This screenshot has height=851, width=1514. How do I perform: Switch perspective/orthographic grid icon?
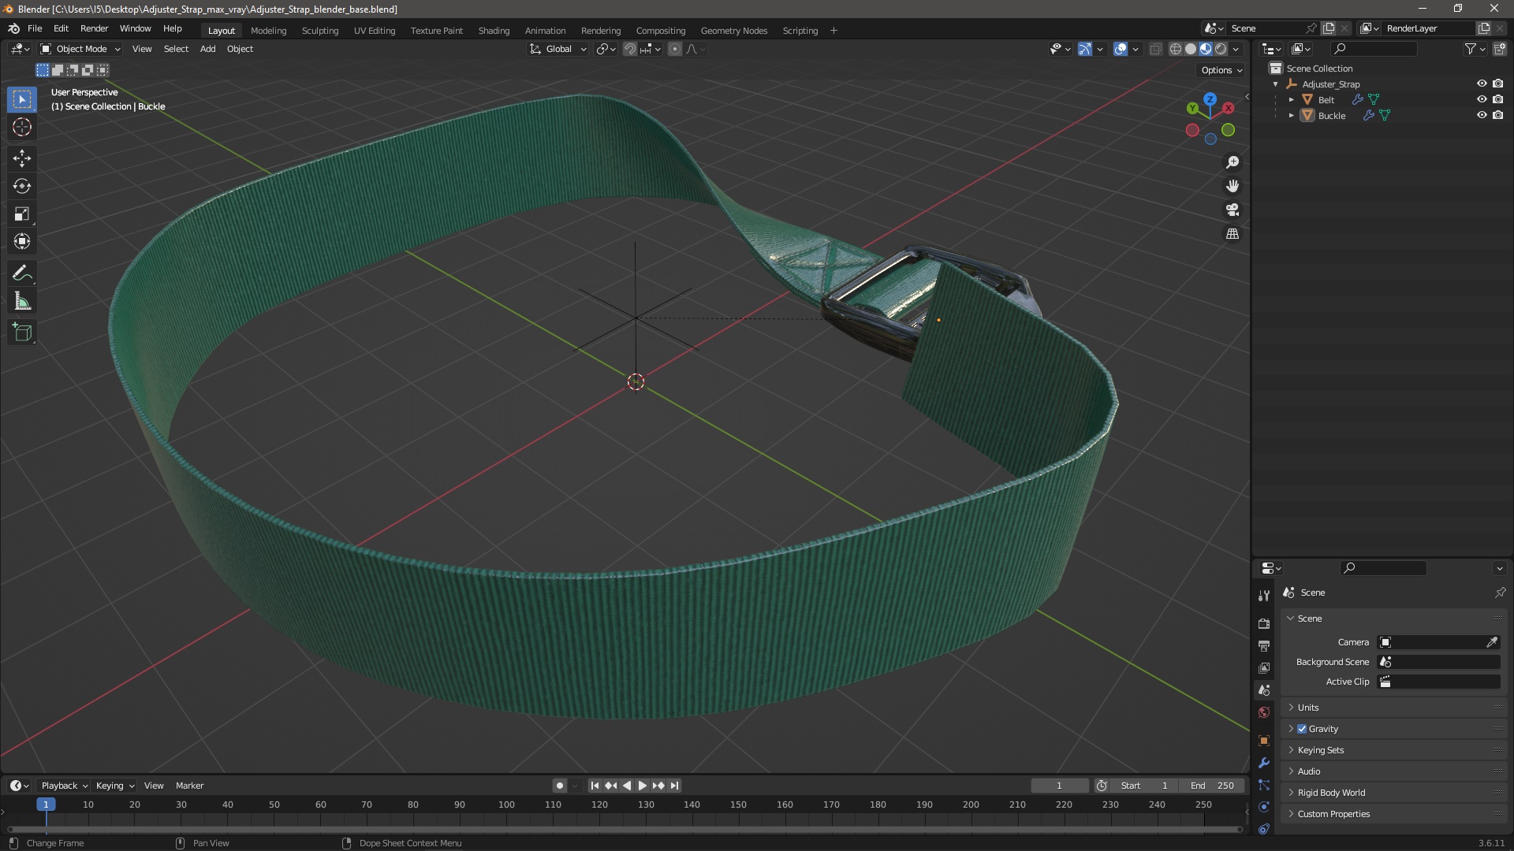tap(1232, 234)
